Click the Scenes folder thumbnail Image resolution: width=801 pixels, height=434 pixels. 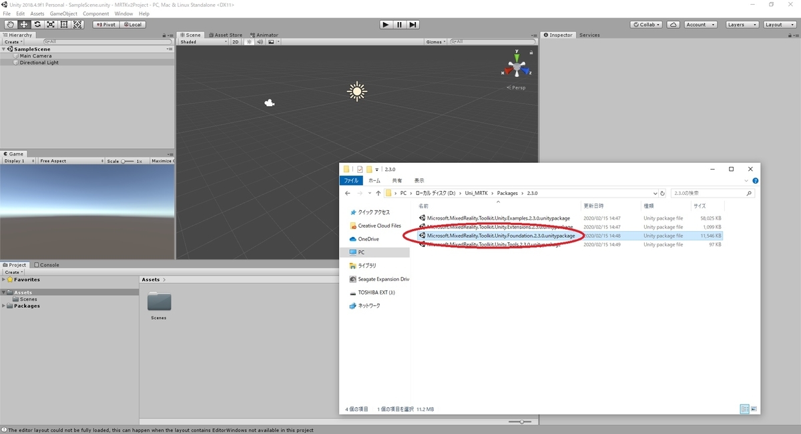159,302
